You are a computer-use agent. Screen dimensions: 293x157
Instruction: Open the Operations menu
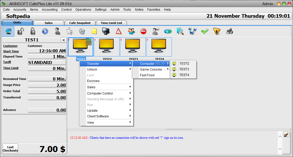[83, 9]
